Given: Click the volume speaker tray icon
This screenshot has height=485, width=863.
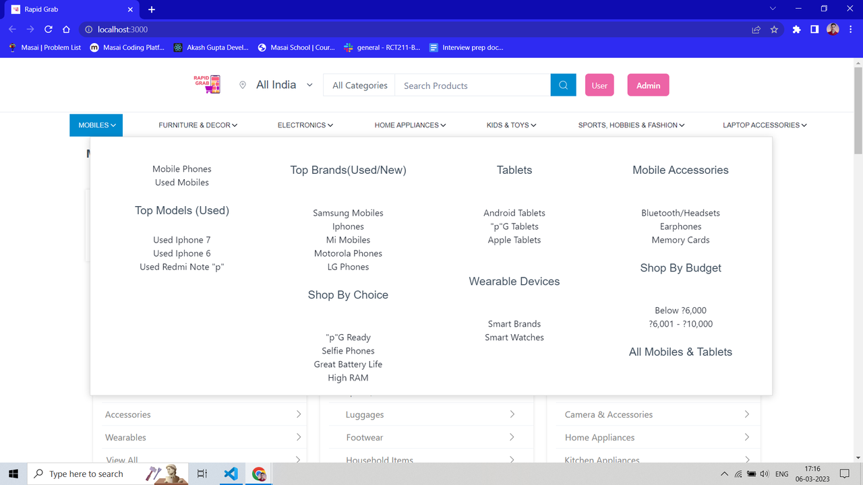Looking at the screenshot, I should coord(765,474).
